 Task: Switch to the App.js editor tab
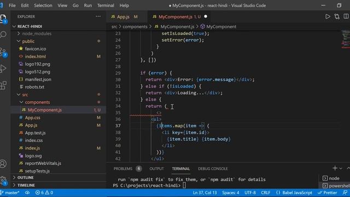[126, 16]
